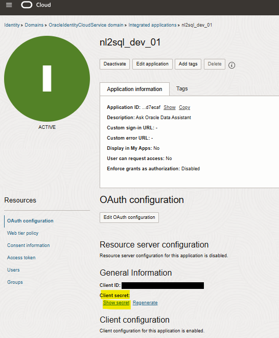Image resolution: width=279 pixels, height=338 pixels.
Task: Copy the Application ID
Action: point(184,107)
